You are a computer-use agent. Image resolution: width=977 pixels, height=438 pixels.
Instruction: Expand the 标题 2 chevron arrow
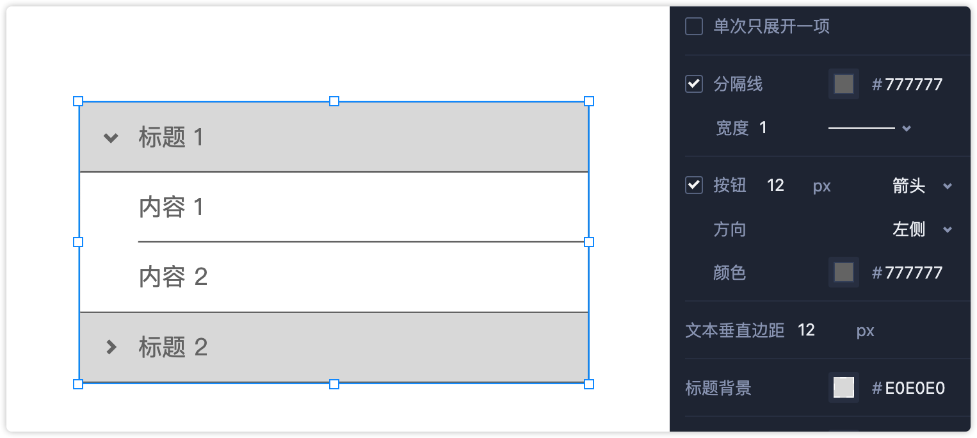(111, 347)
